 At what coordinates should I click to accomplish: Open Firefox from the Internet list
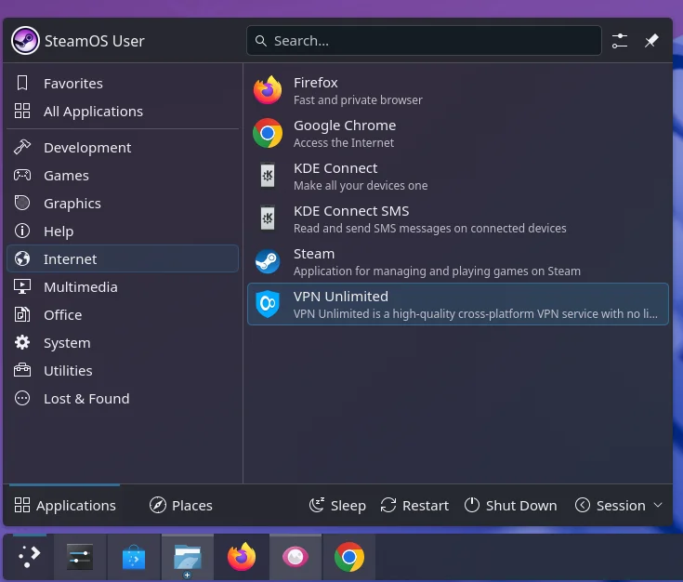(457, 90)
